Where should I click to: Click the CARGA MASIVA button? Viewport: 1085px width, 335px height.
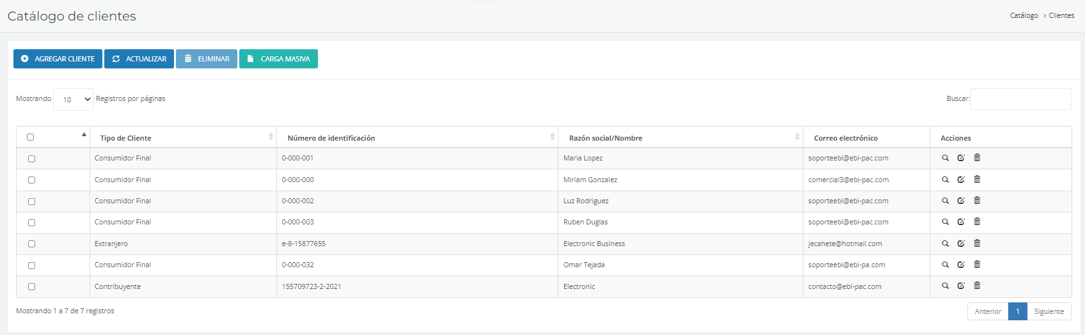(x=278, y=59)
